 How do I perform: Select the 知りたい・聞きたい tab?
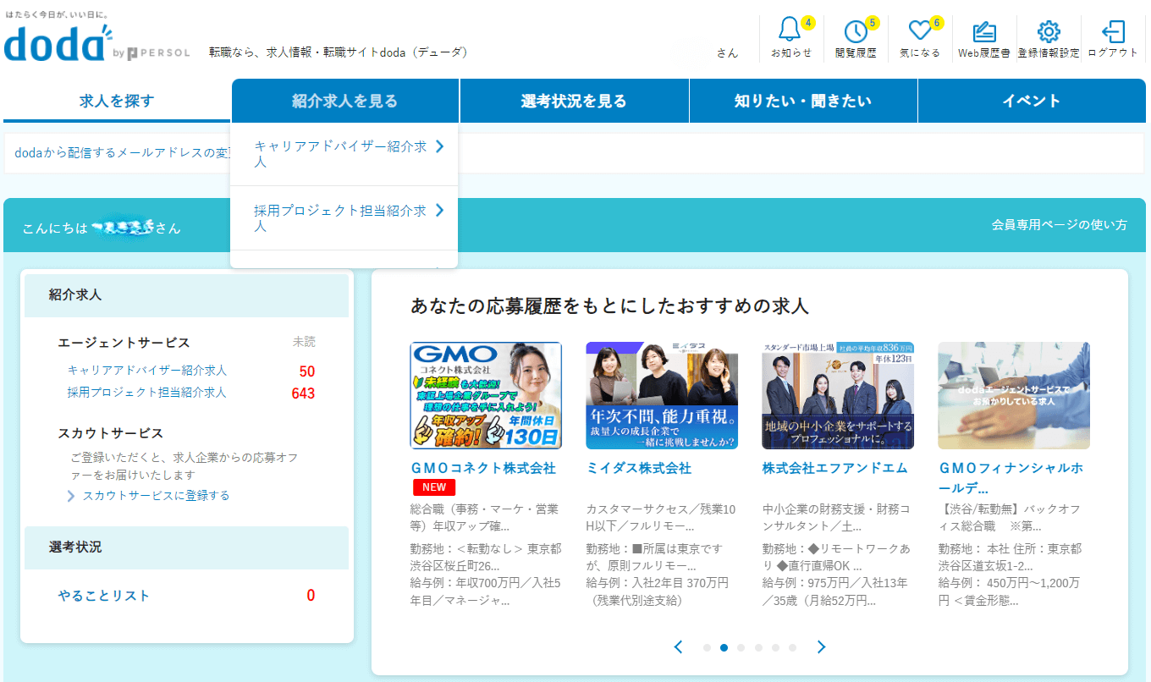tap(803, 101)
